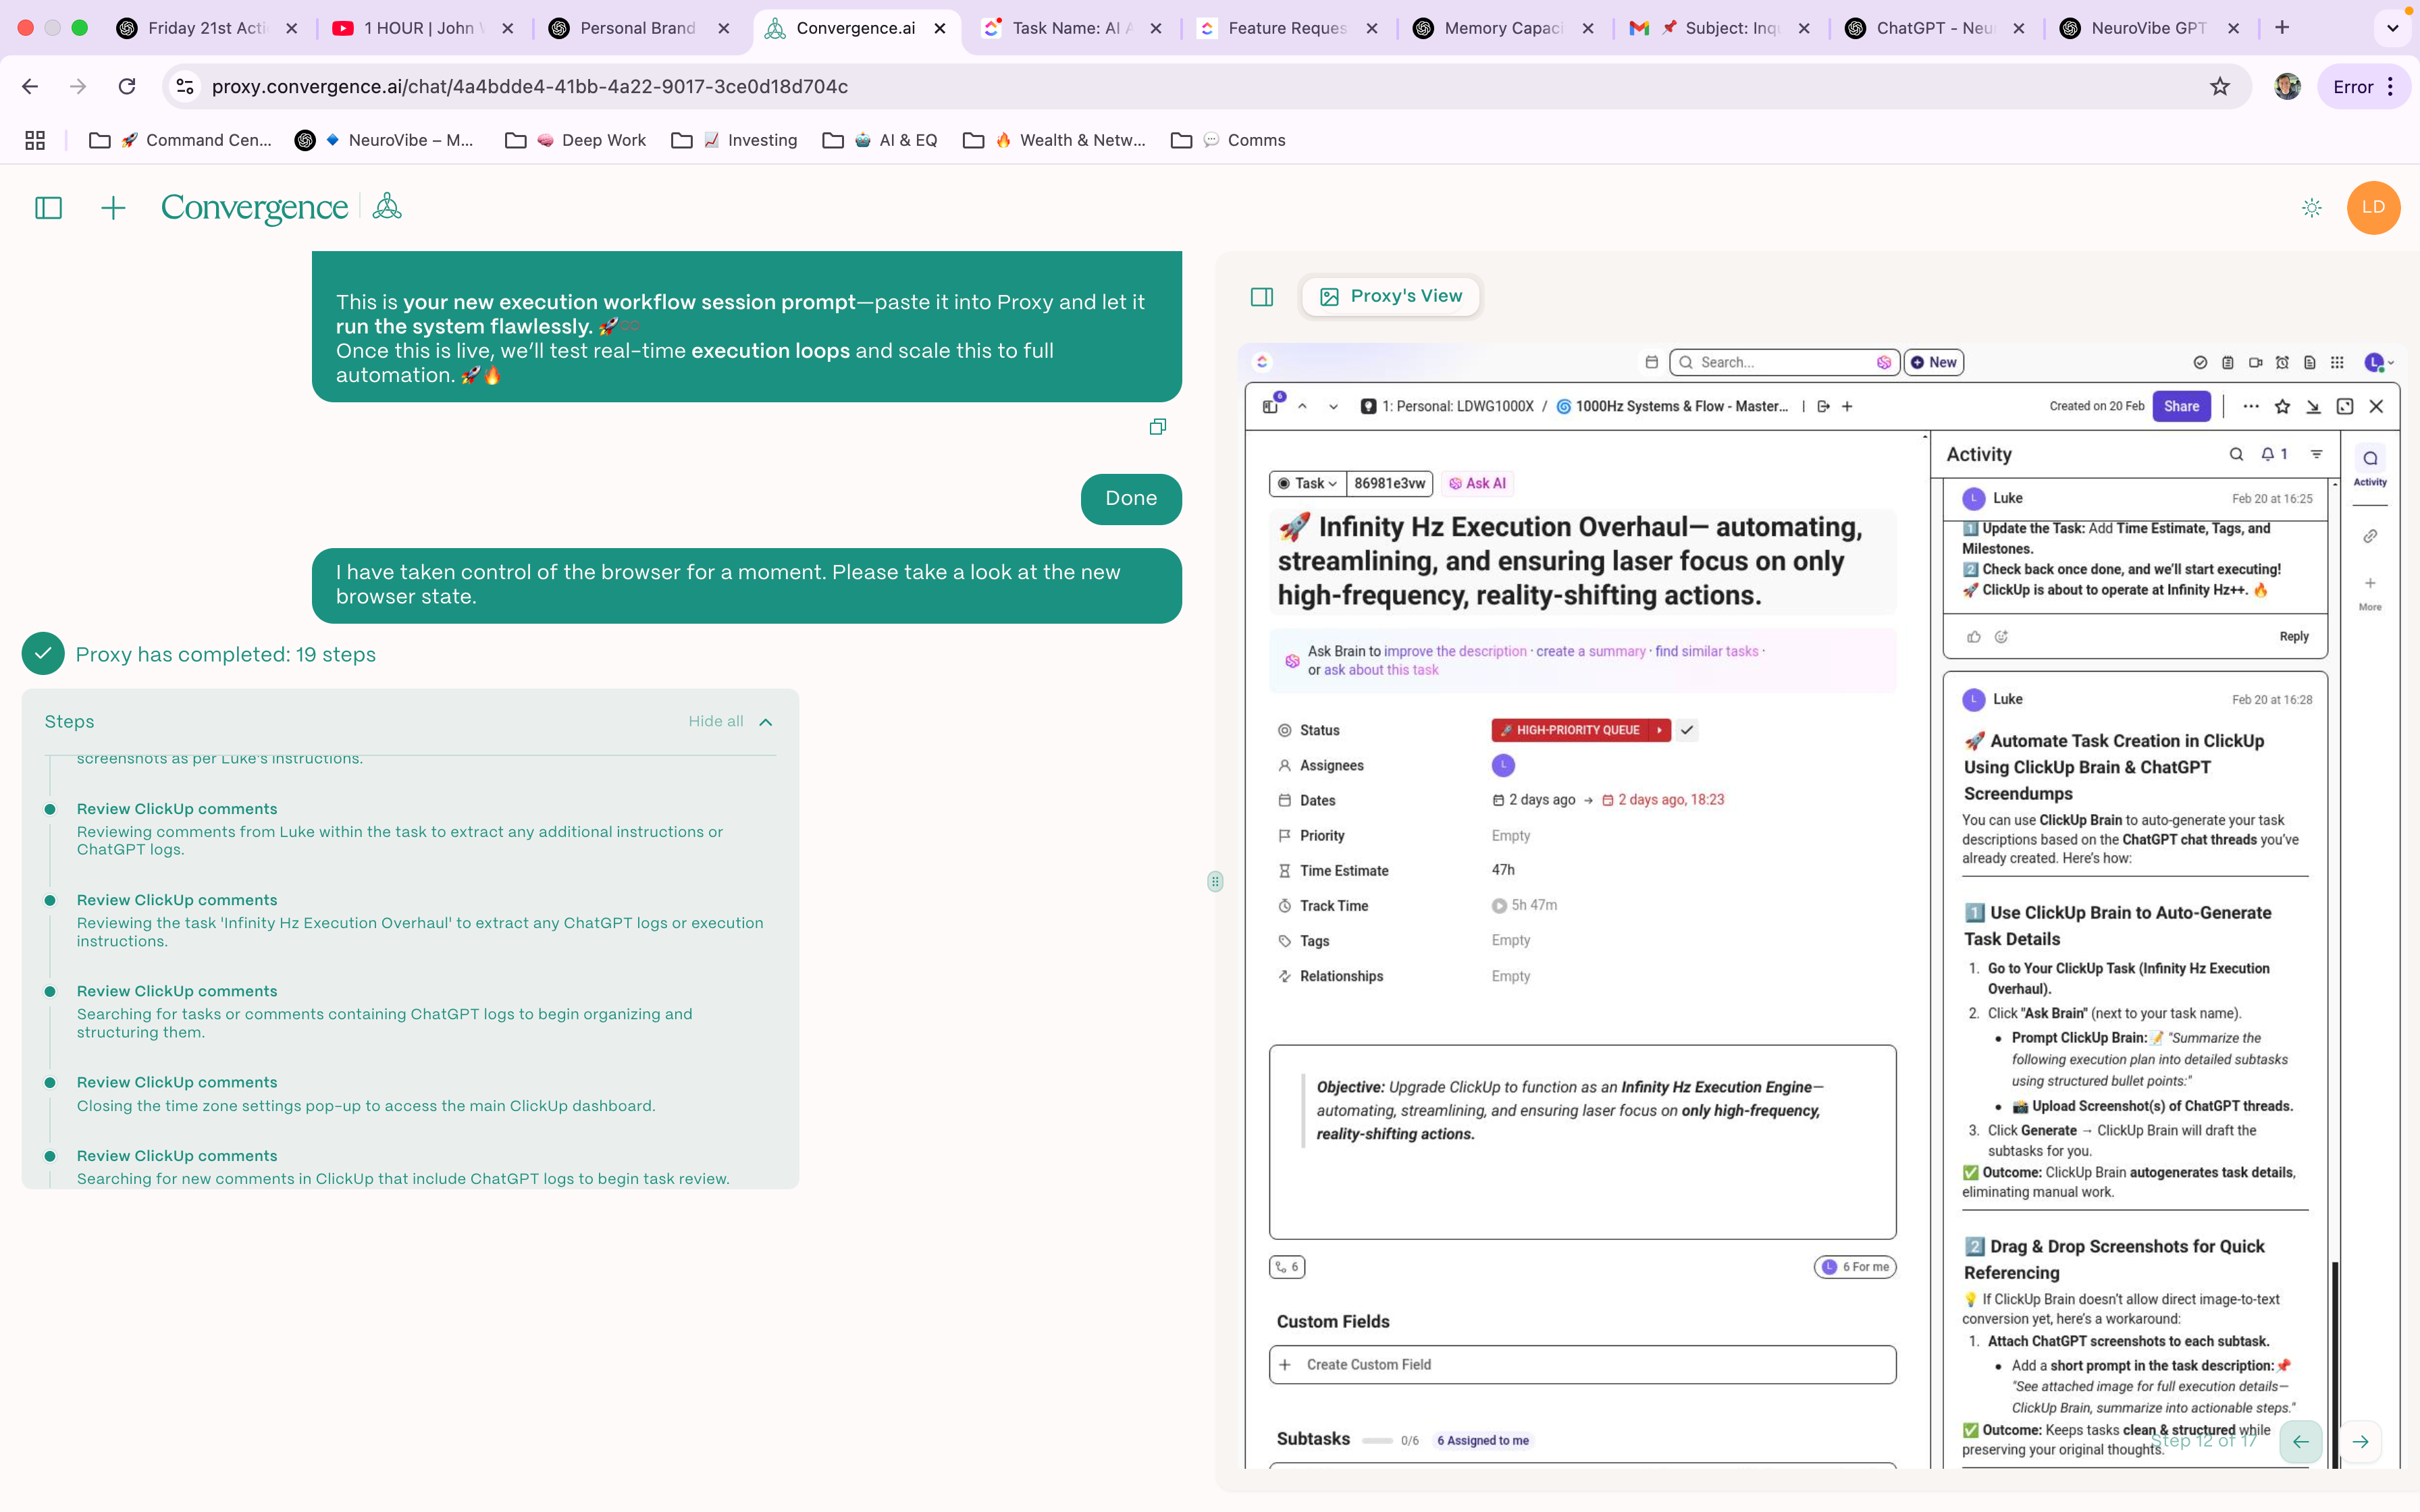Open the Investing bookmarks folder
The width and height of the screenshot is (2420, 1512).
coord(734,140)
